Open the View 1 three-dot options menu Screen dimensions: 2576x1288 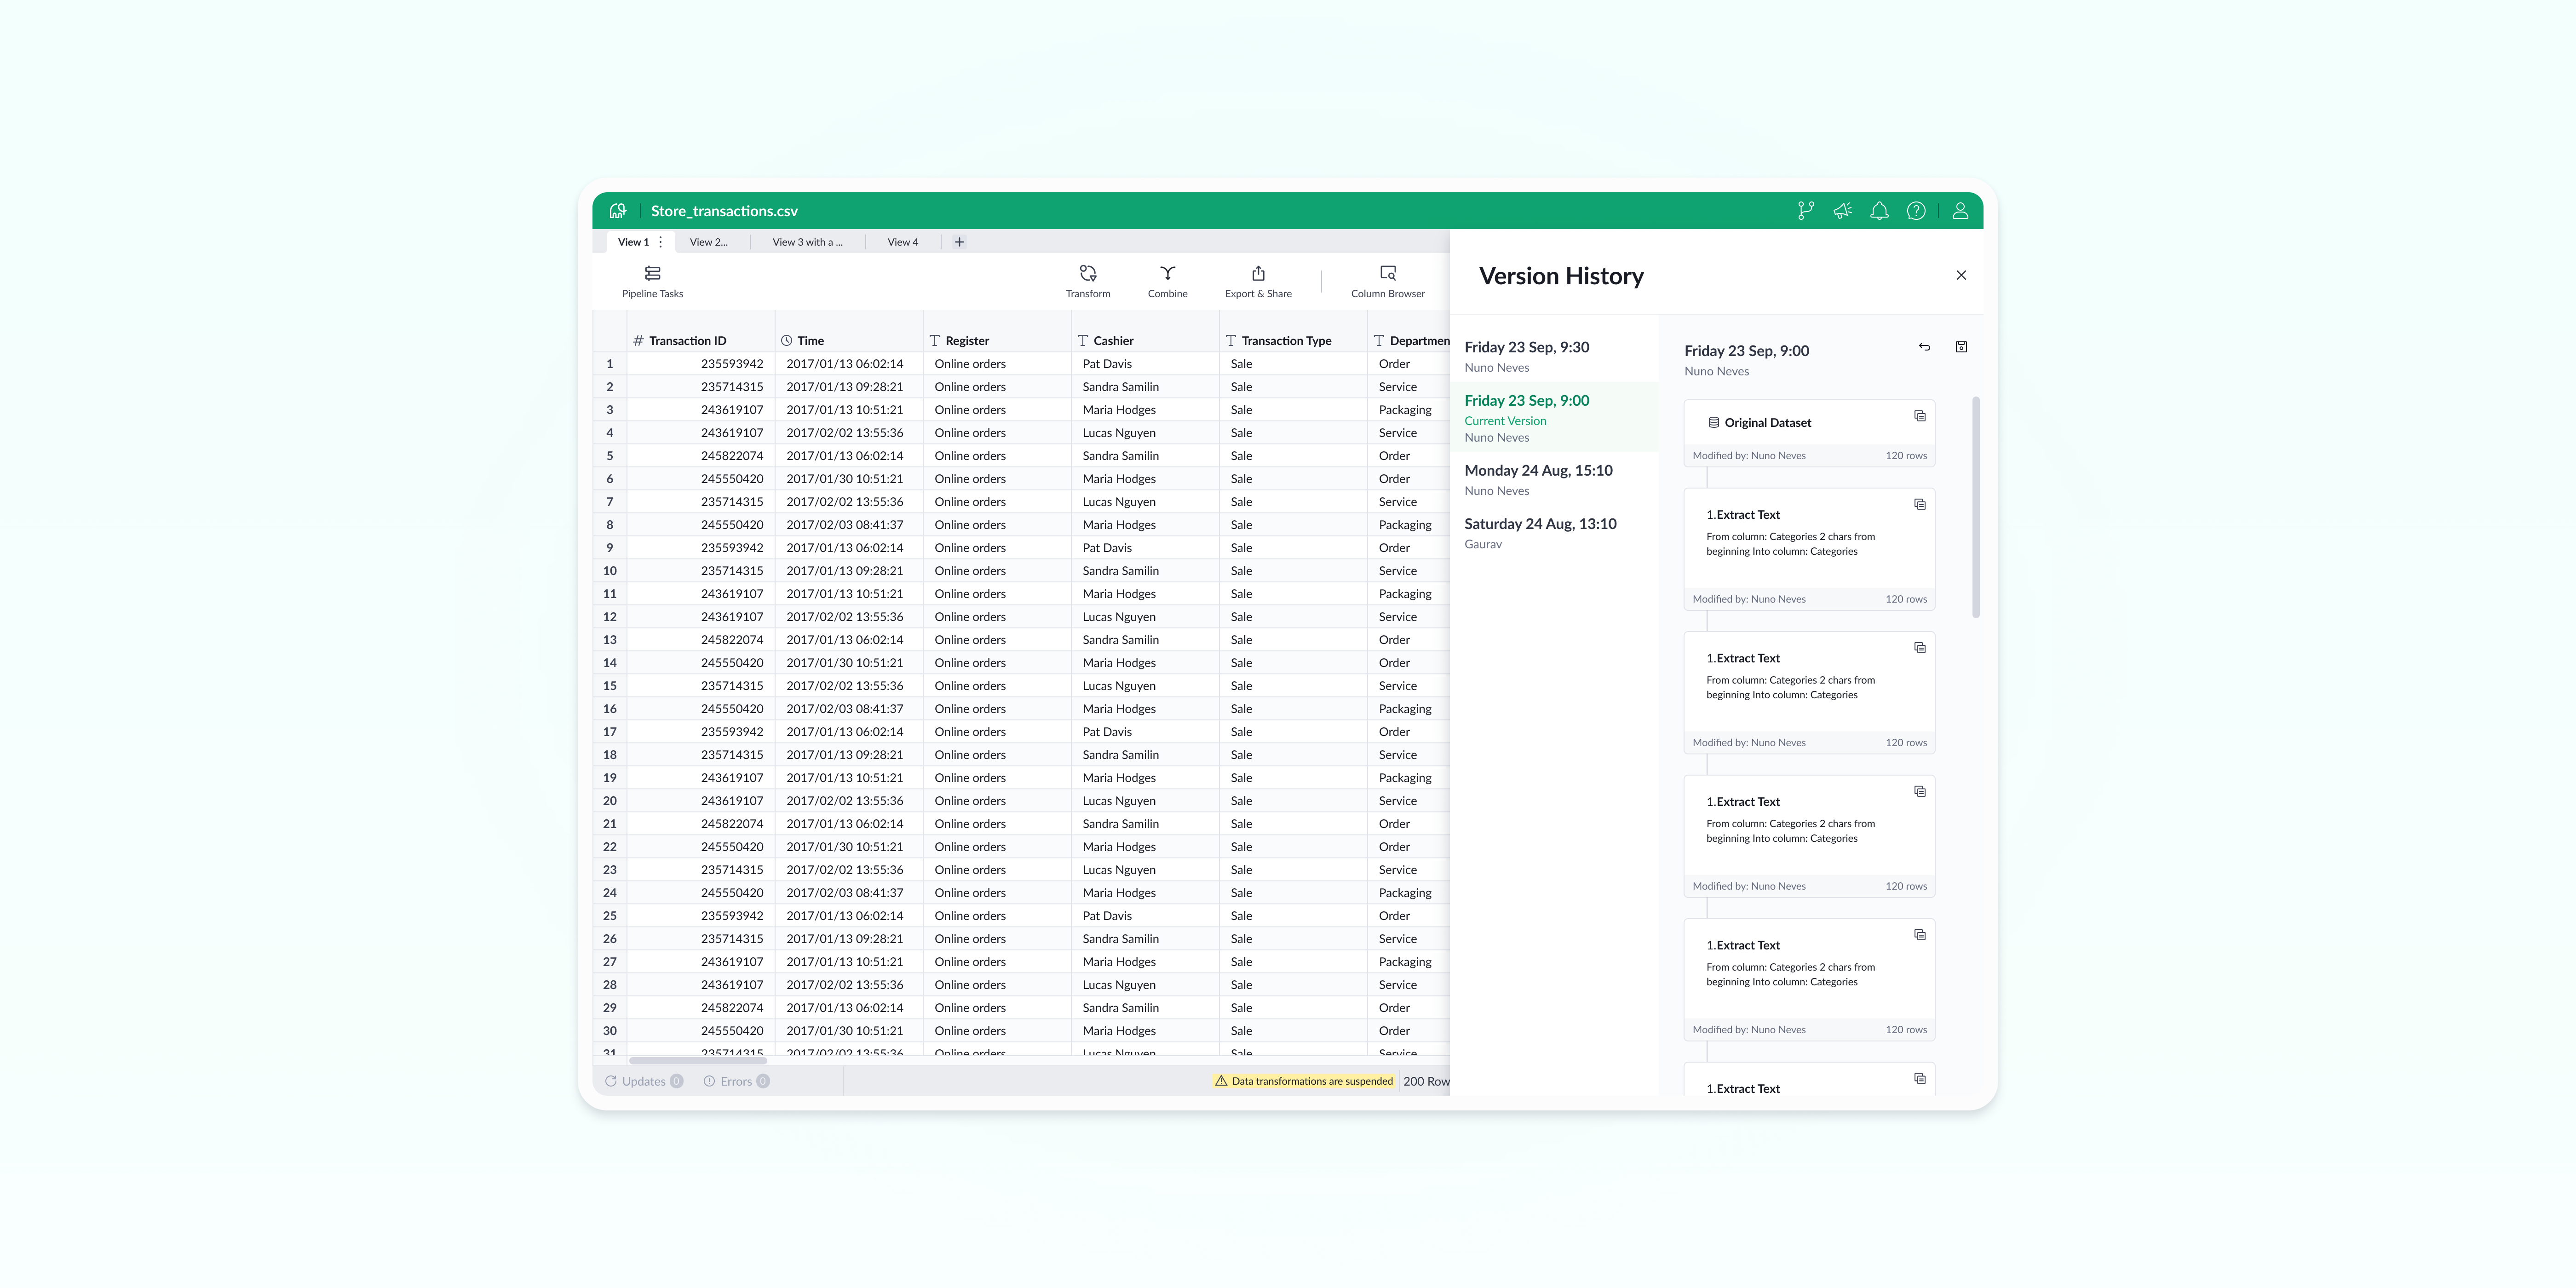[x=660, y=242]
